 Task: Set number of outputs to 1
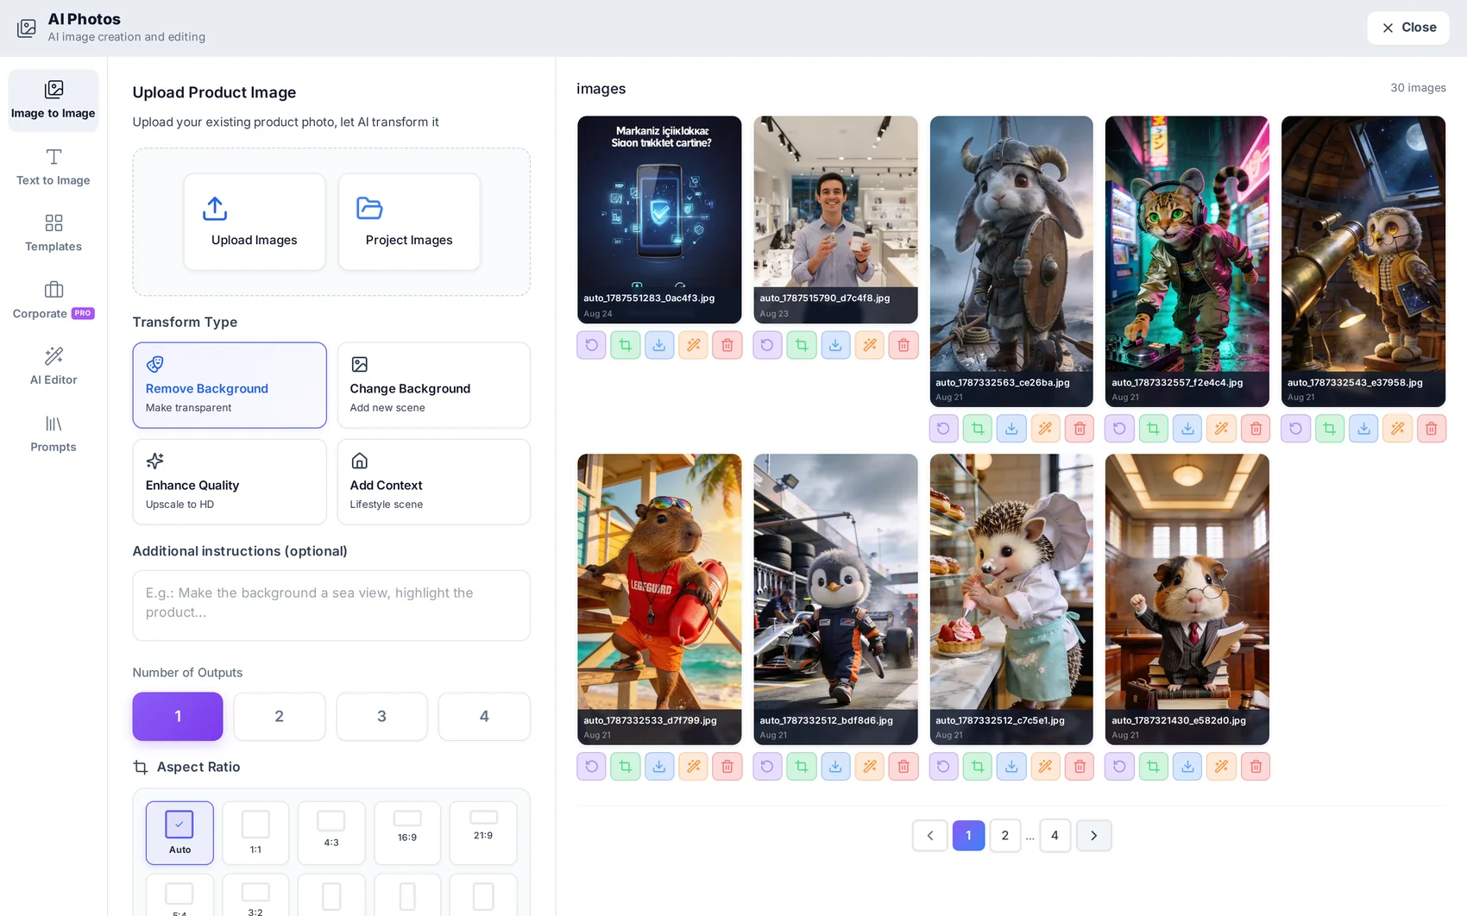pyautogui.click(x=178, y=717)
